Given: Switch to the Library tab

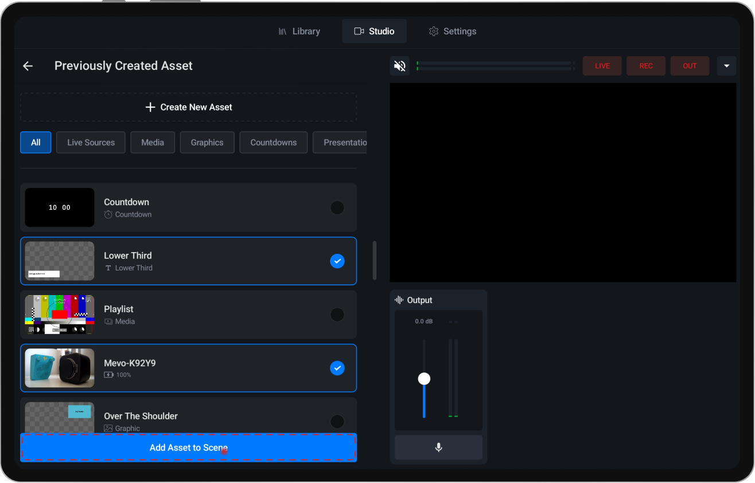Looking at the screenshot, I should tap(306, 31).
